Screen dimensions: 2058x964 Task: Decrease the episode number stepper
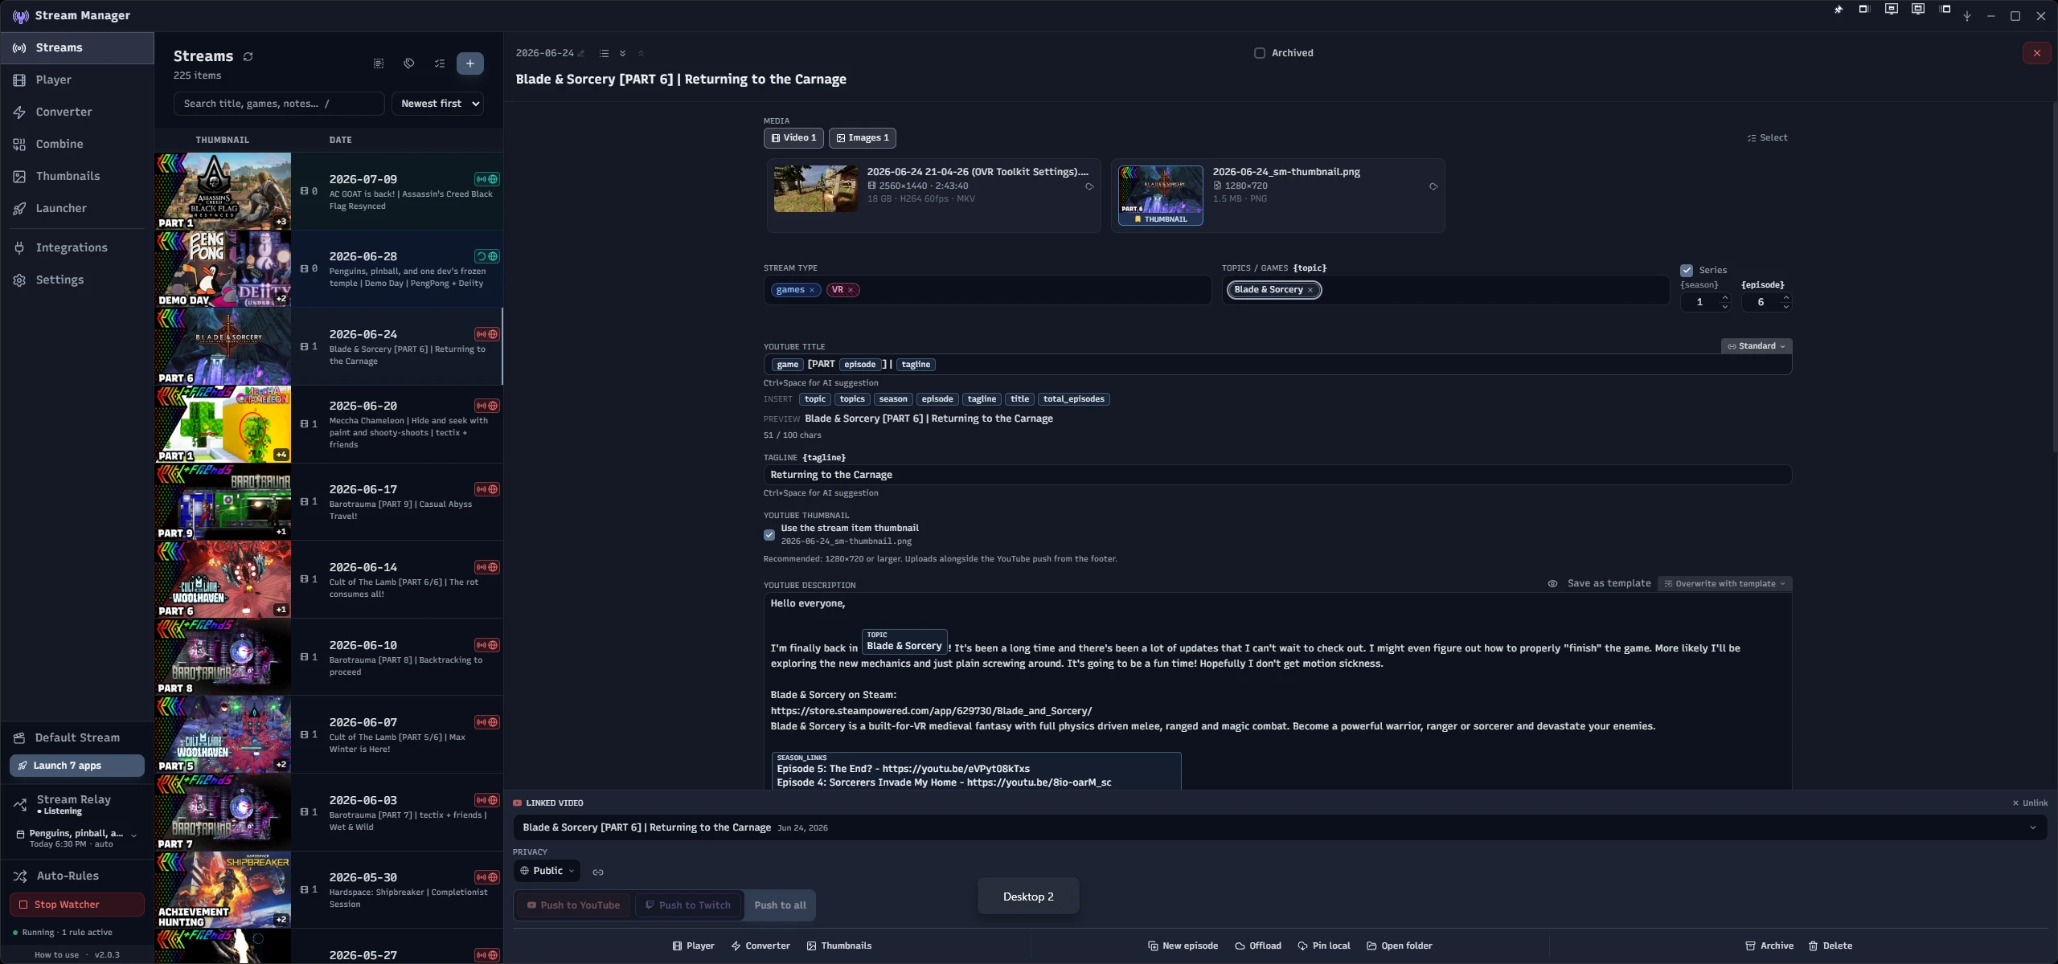(1785, 307)
